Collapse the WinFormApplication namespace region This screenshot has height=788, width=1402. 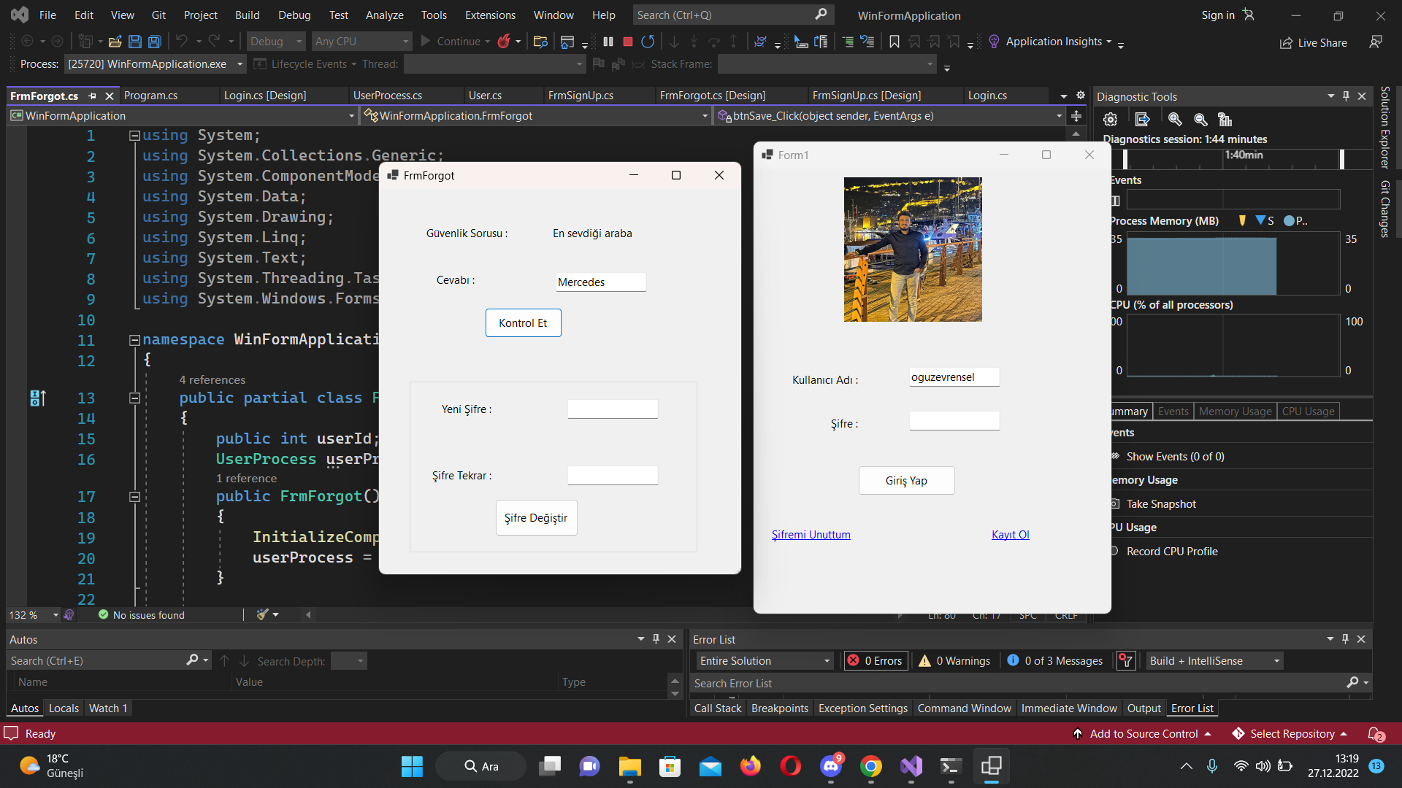pyautogui.click(x=134, y=340)
